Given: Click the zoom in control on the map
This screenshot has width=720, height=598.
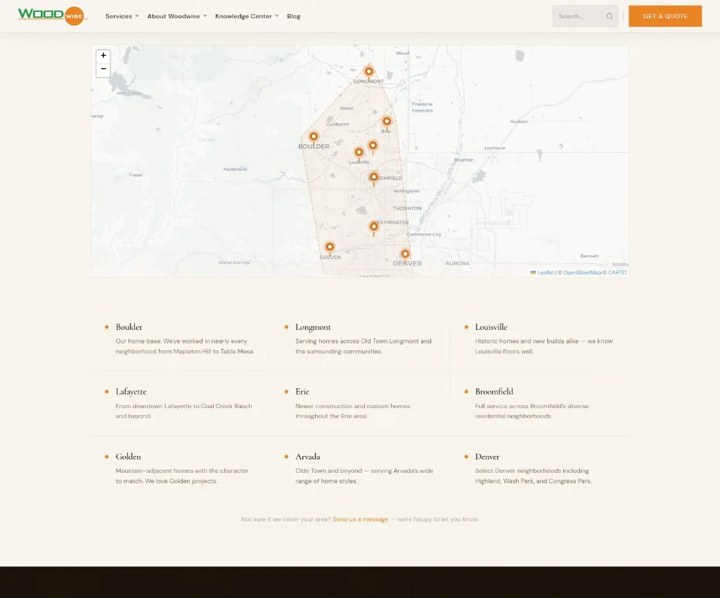Looking at the screenshot, I should click(x=103, y=55).
